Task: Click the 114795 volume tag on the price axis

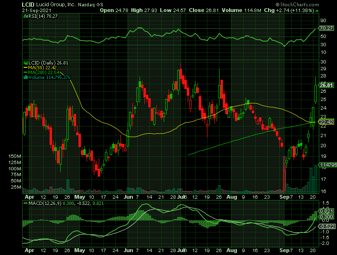Action: point(328,165)
